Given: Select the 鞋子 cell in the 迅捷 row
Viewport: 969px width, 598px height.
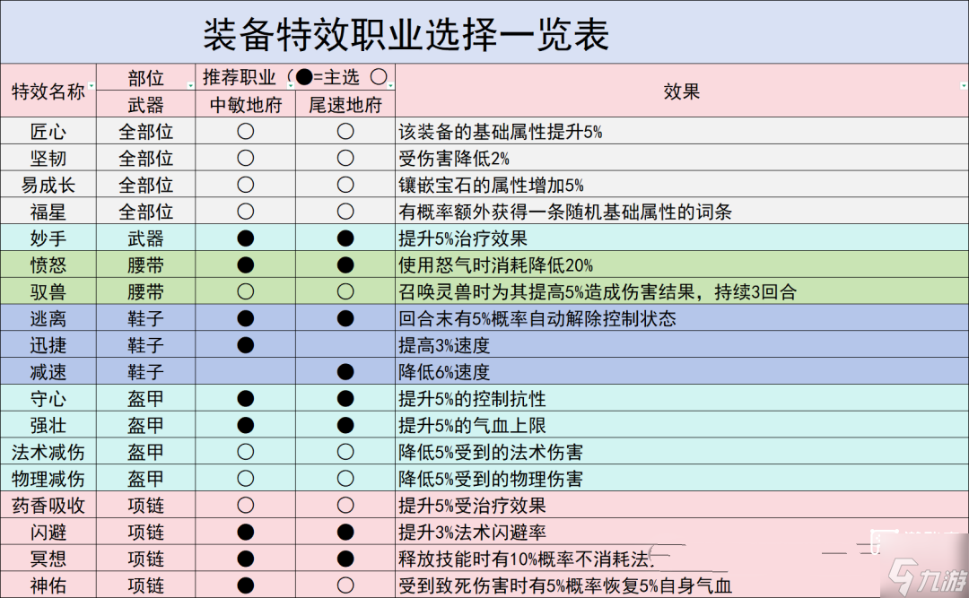Looking at the screenshot, I should (146, 344).
